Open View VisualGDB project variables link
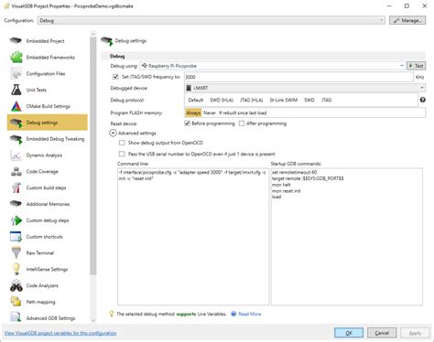The height and width of the screenshot is (342, 434). click(x=60, y=333)
